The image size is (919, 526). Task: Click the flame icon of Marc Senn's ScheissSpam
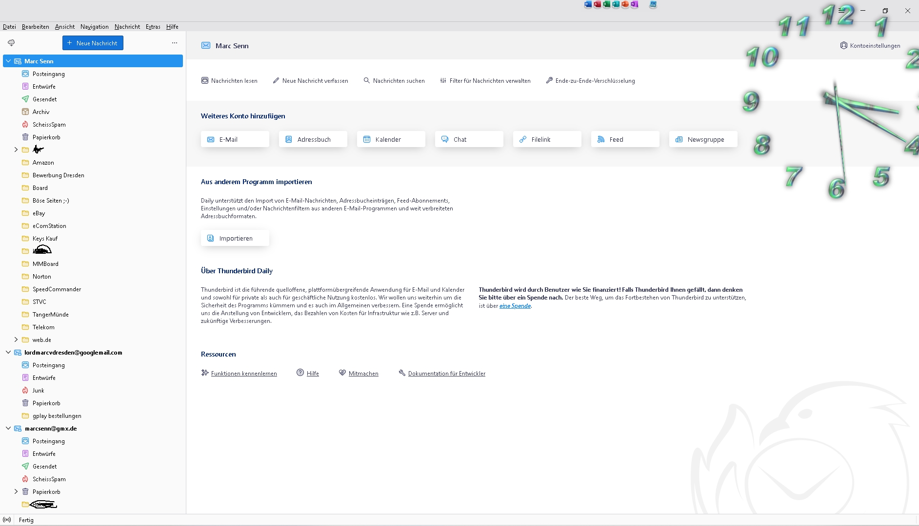coord(25,124)
